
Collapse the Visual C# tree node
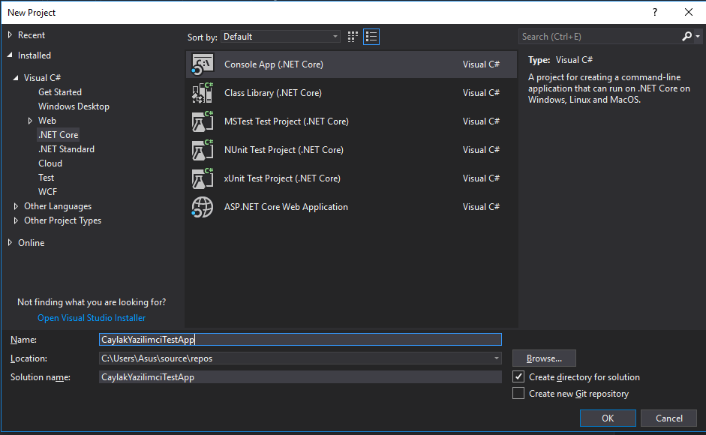(16, 77)
